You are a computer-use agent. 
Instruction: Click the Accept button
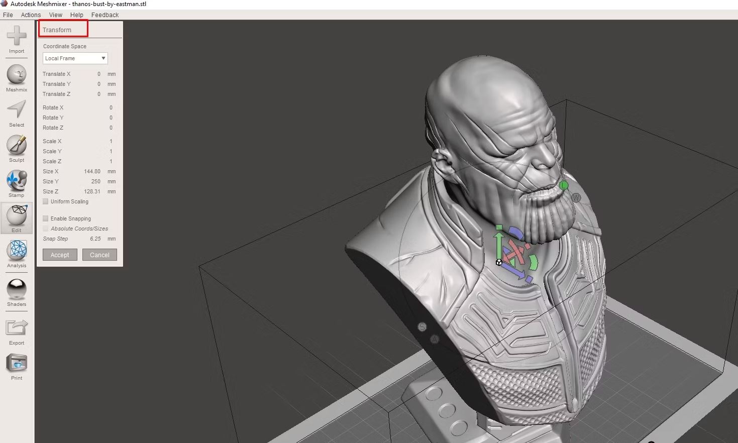60,255
